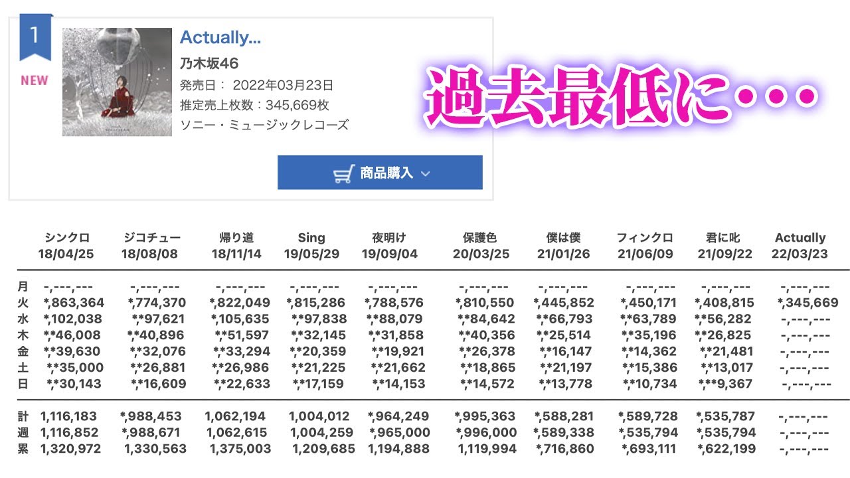Select the シンクロ column header
The width and height of the screenshot is (850, 478).
(x=67, y=238)
